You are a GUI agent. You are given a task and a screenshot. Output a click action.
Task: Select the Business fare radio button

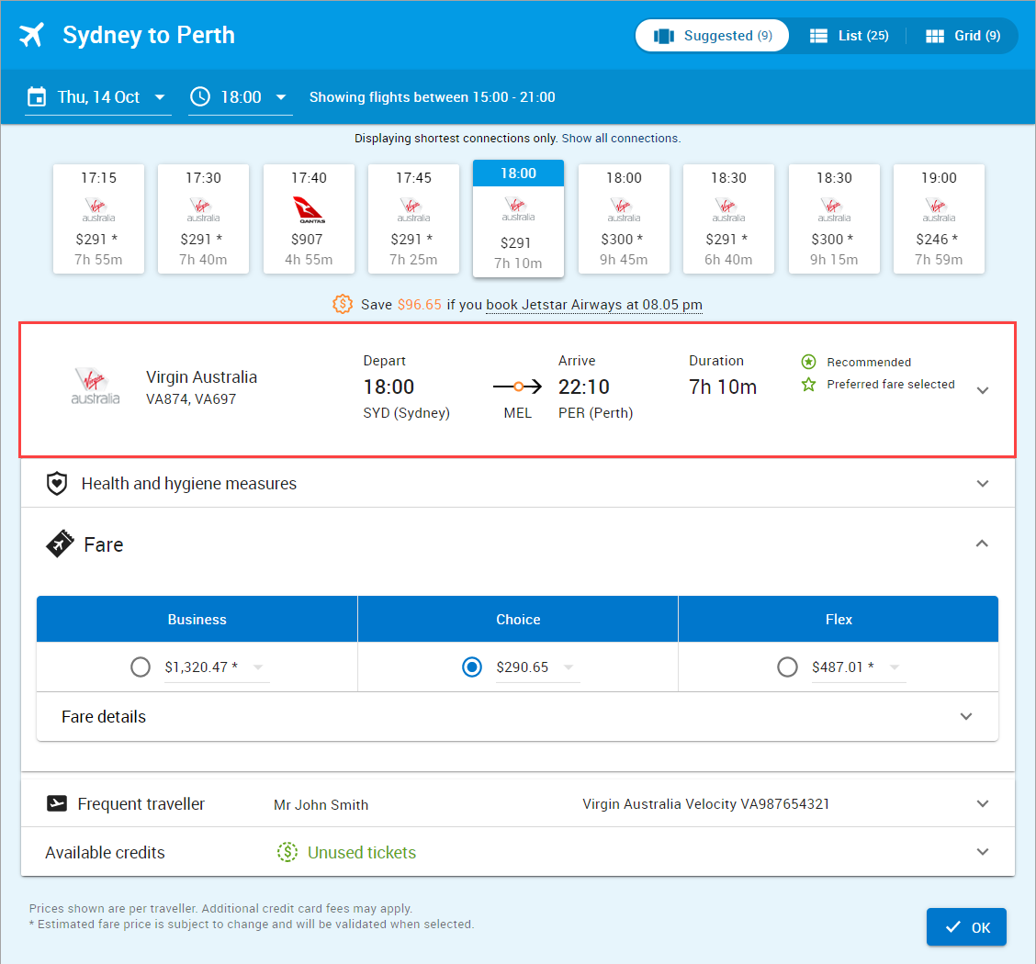[x=141, y=667]
